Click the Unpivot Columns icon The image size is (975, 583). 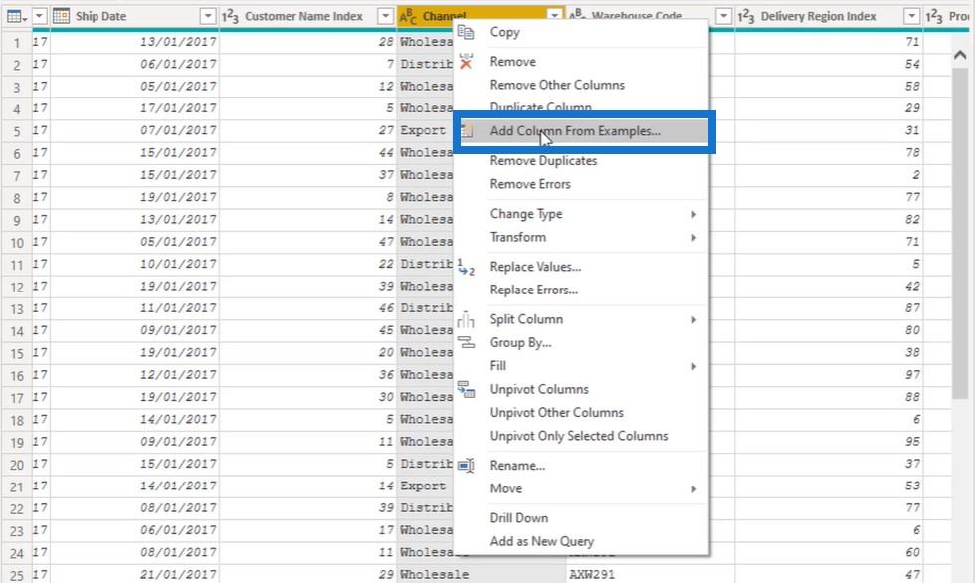click(x=466, y=389)
